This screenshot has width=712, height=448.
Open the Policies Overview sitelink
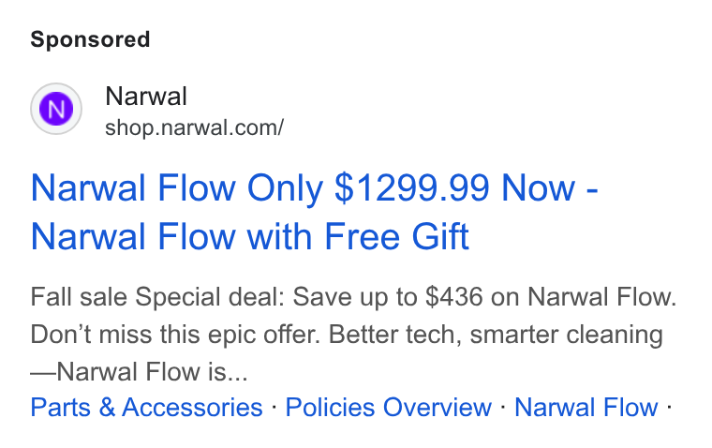388,407
